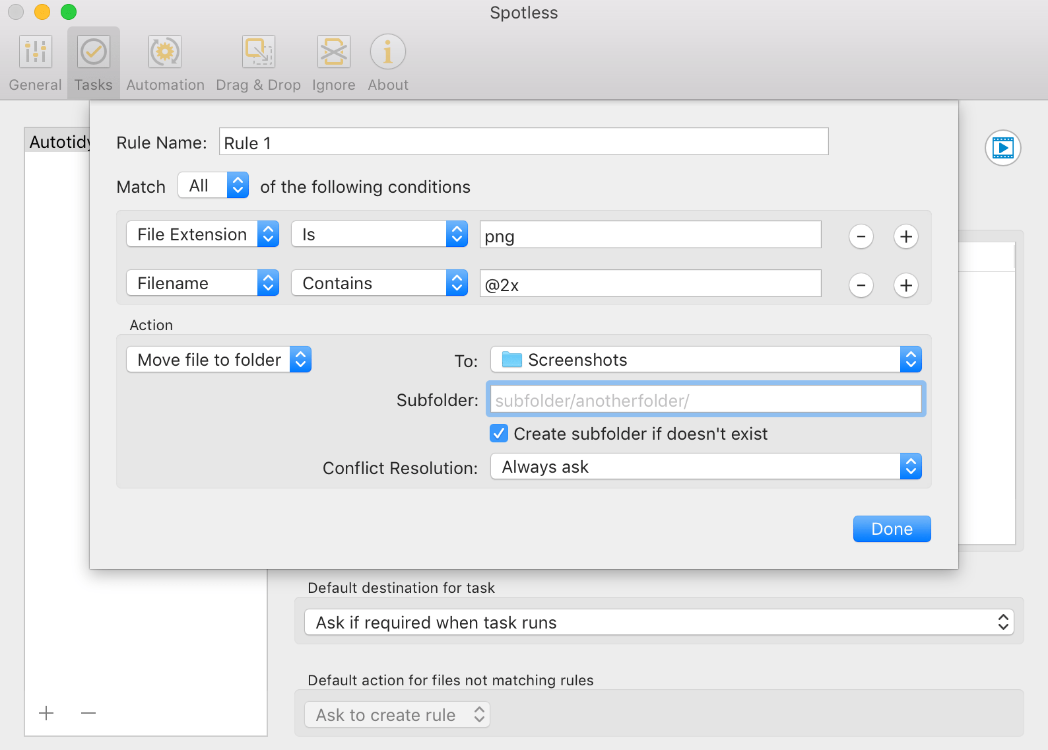The height and width of the screenshot is (750, 1048).
Task: Remove the Filename condition row
Action: [x=861, y=285]
